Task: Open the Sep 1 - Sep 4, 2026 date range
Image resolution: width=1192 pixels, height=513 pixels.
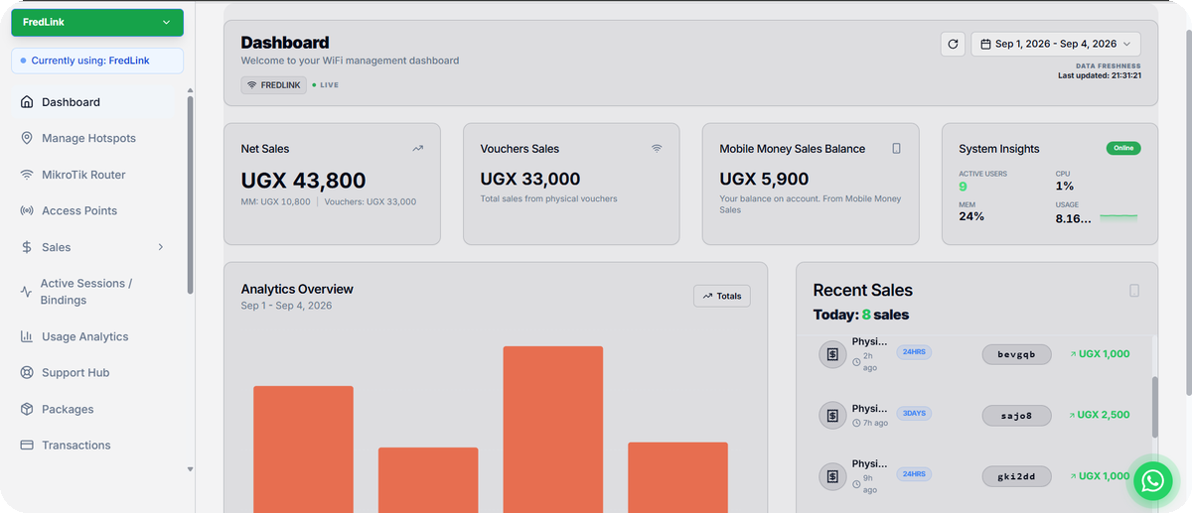Action: coord(1055,44)
